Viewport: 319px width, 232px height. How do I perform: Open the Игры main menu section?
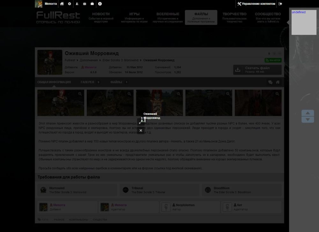click(x=134, y=17)
